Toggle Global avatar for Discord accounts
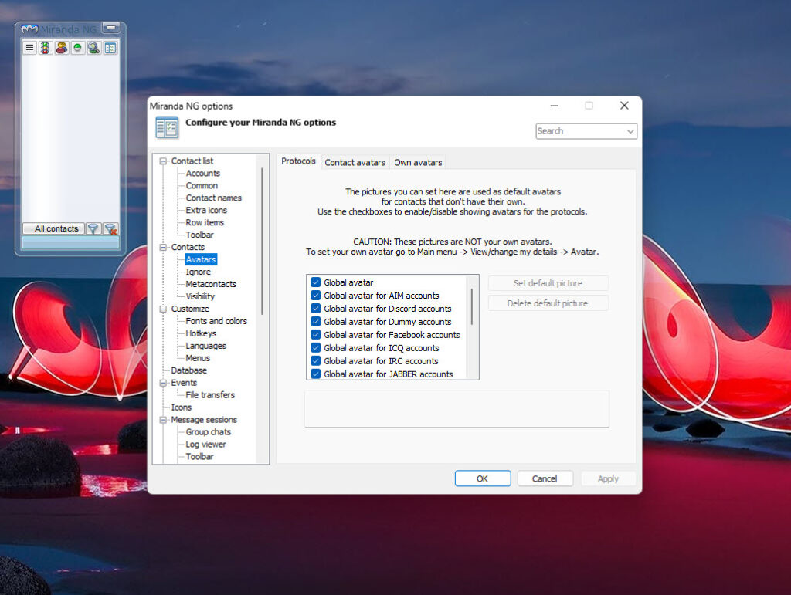This screenshot has height=595, width=791. click(x=316, y=309)
